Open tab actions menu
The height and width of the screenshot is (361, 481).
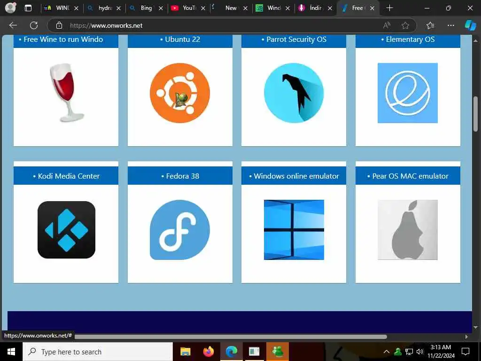pyautogui.click(x=28, y=8)
